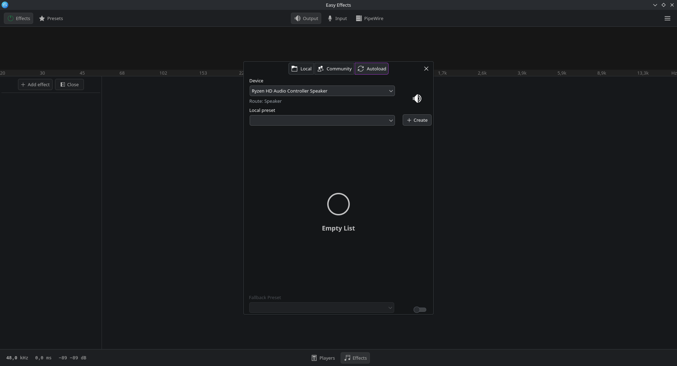Close the presets dialog with X
Image resolution: width=677 pixels, height=366 pixels.
tap(426, 69)
